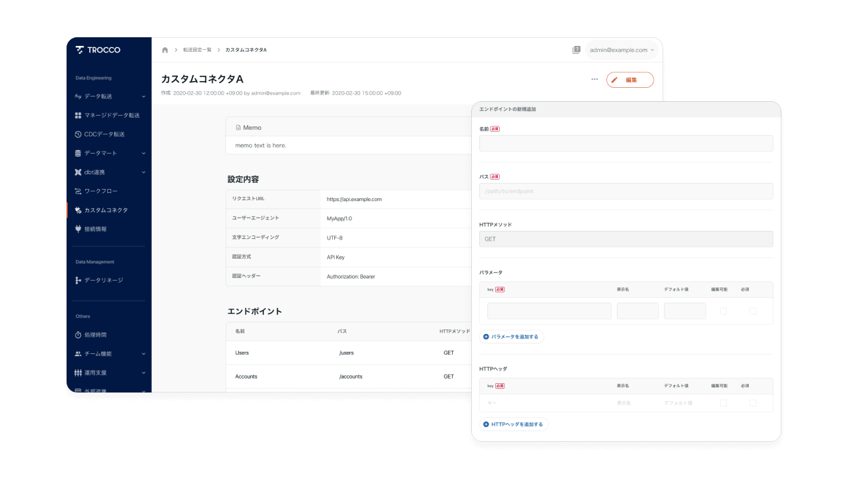Open 接続情報 in the sidebar

(95, 229)
